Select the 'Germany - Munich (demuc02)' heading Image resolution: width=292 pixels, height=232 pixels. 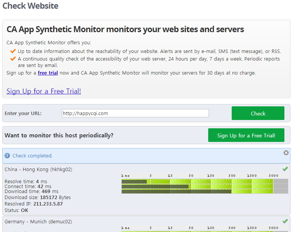tap(38, 221)
